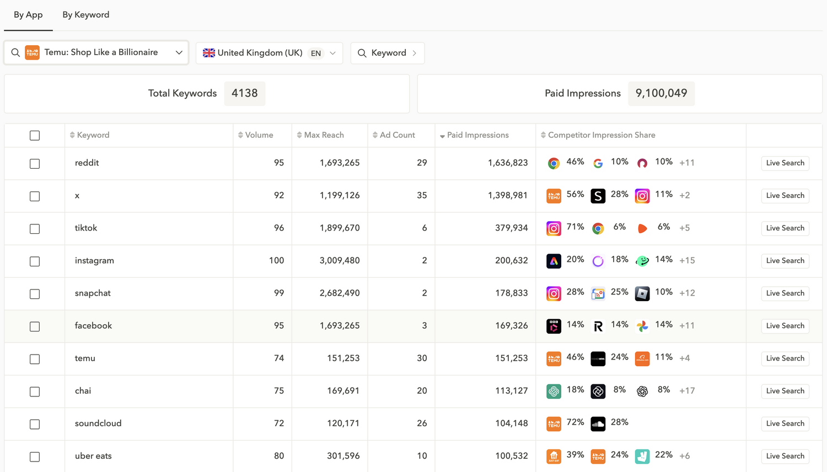Click the Deliveroo icon in uber eats row
The image size is (827, 472).
coord(642,456)
